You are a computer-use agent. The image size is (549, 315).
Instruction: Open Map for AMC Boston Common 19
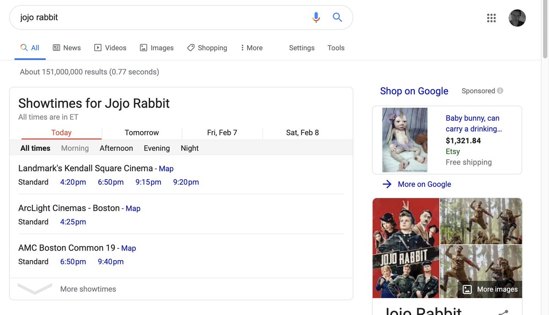tap(129, 248)
